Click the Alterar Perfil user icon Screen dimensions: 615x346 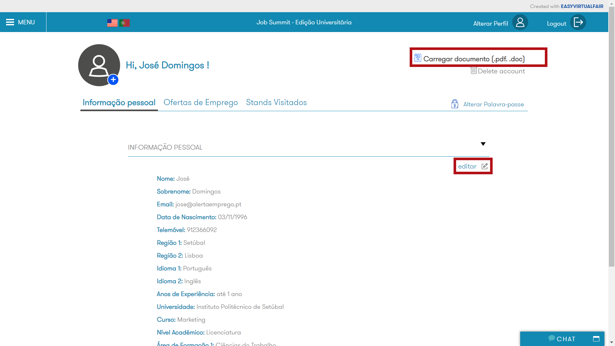520,22
